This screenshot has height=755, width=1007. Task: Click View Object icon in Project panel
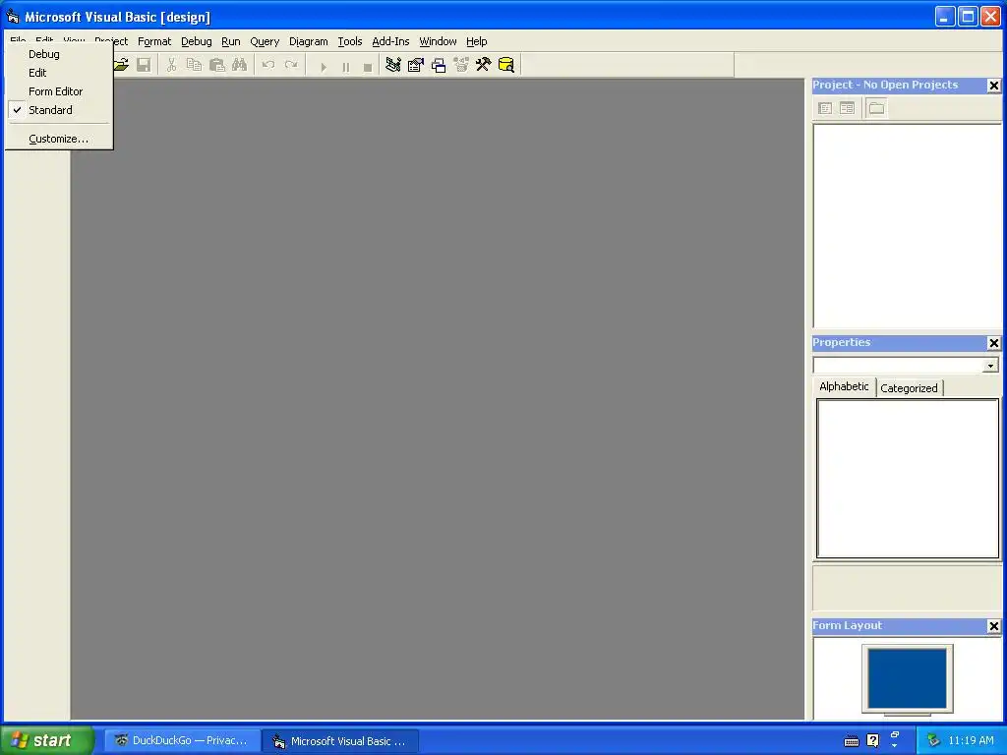tap(847, 108)
